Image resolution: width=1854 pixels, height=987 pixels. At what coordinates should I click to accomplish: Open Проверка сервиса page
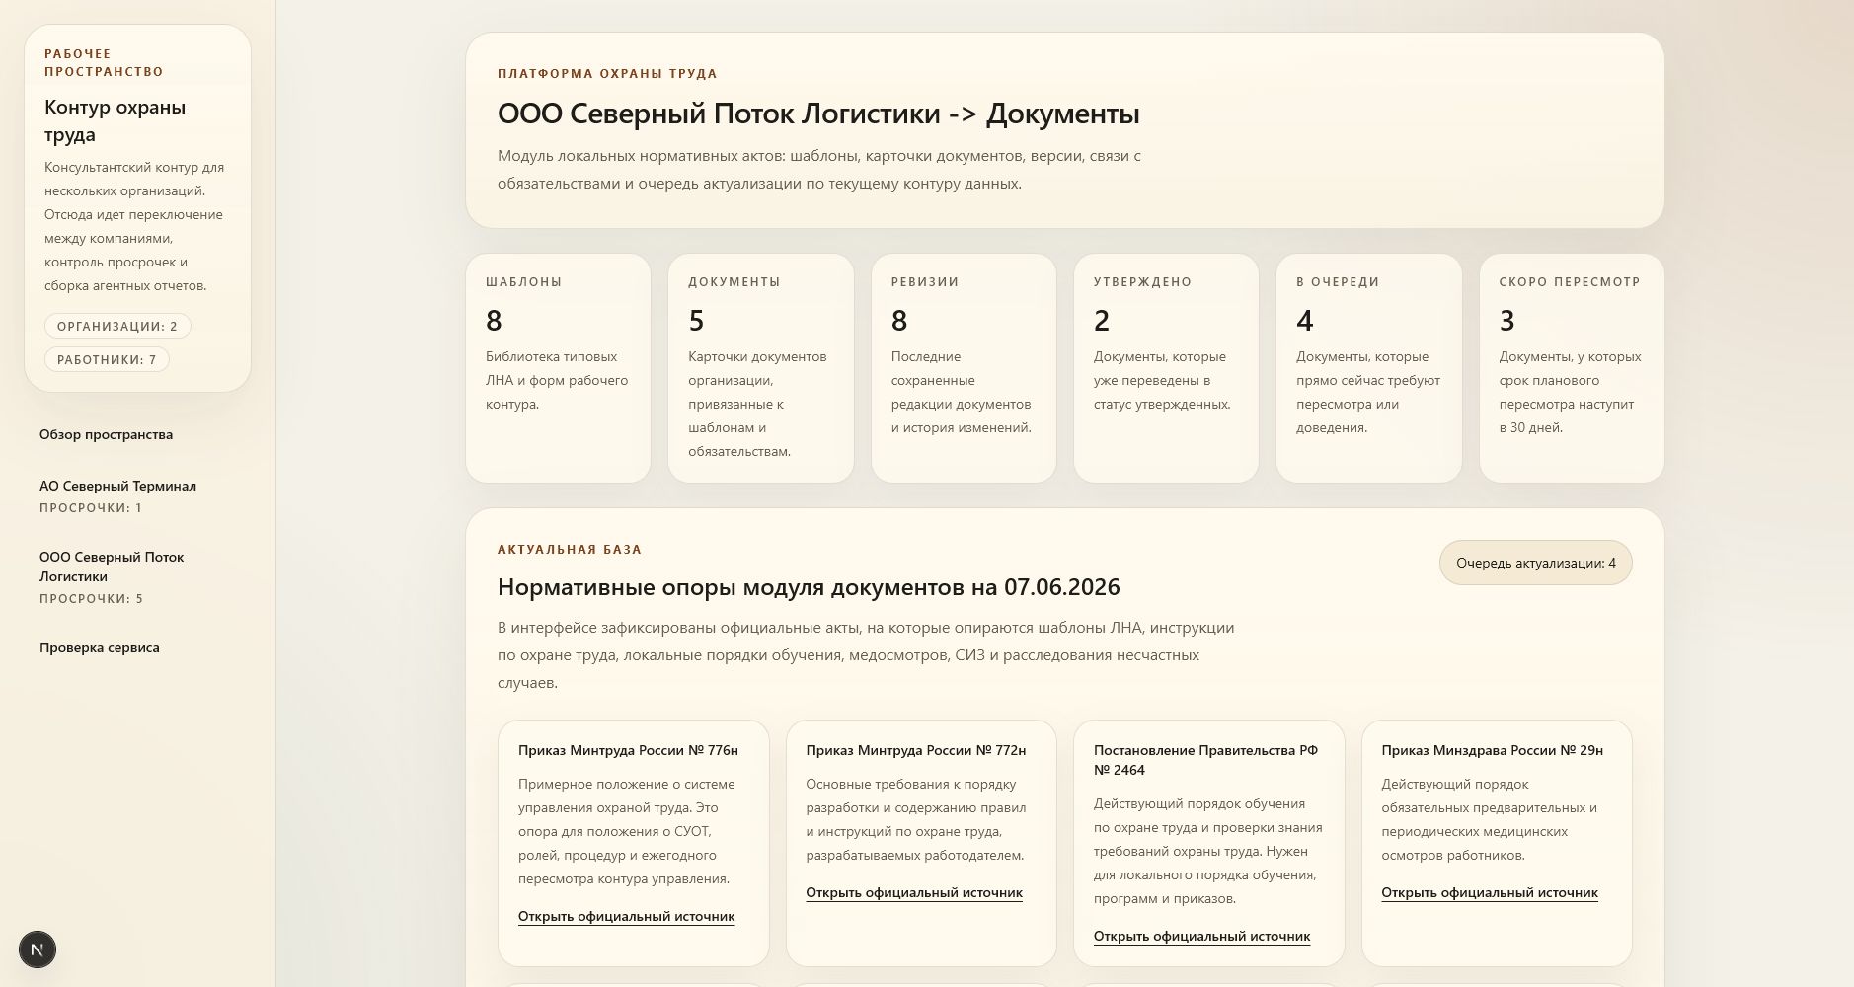click(x=99, y=647)
